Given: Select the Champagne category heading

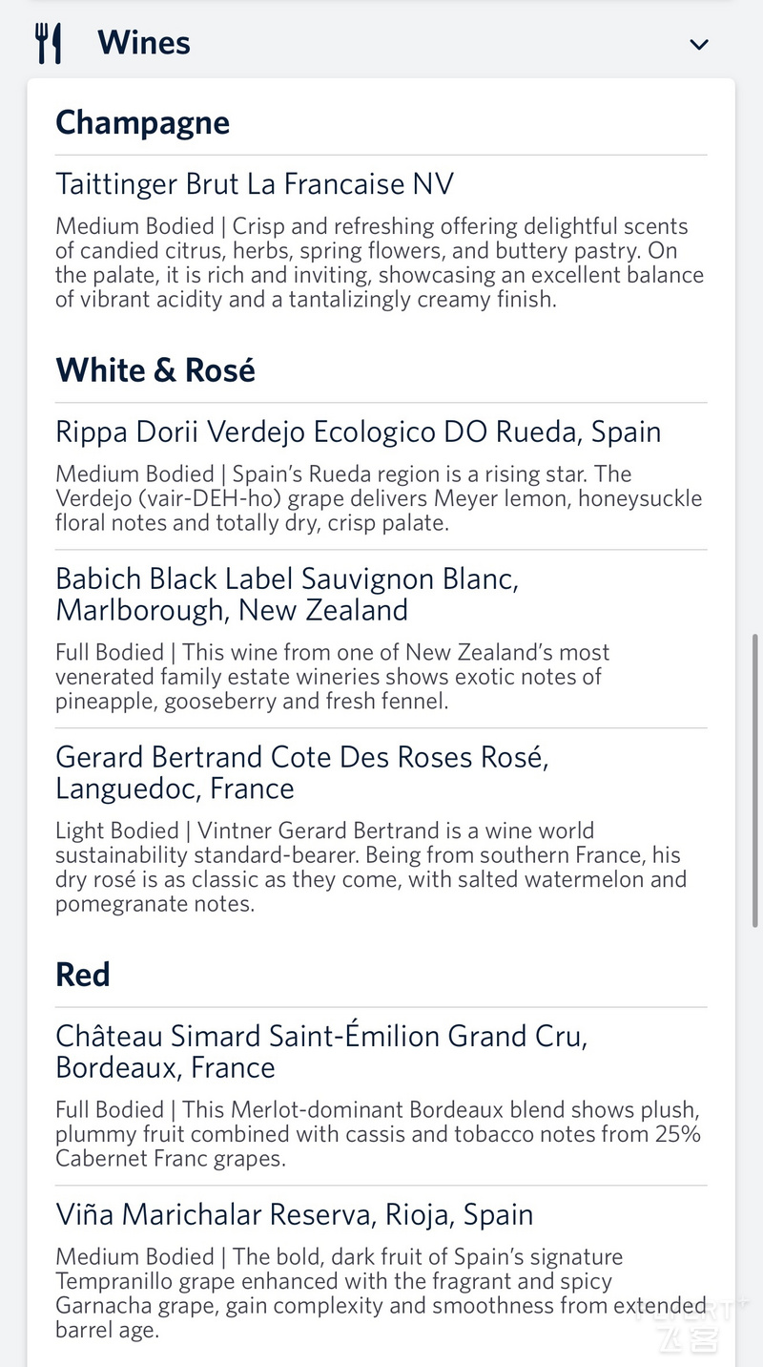Looking at the screenshot, I should (x=143, y=122).
